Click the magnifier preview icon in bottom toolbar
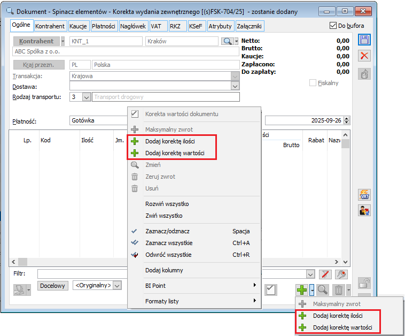The image size is (405, 336). click(322, 290)
